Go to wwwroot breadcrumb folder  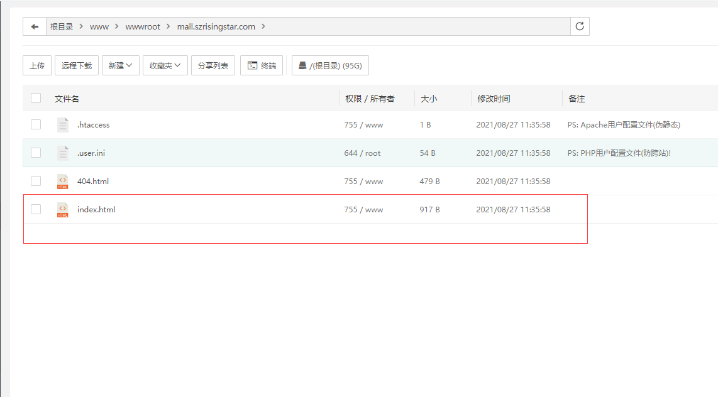tap(143, 27)
